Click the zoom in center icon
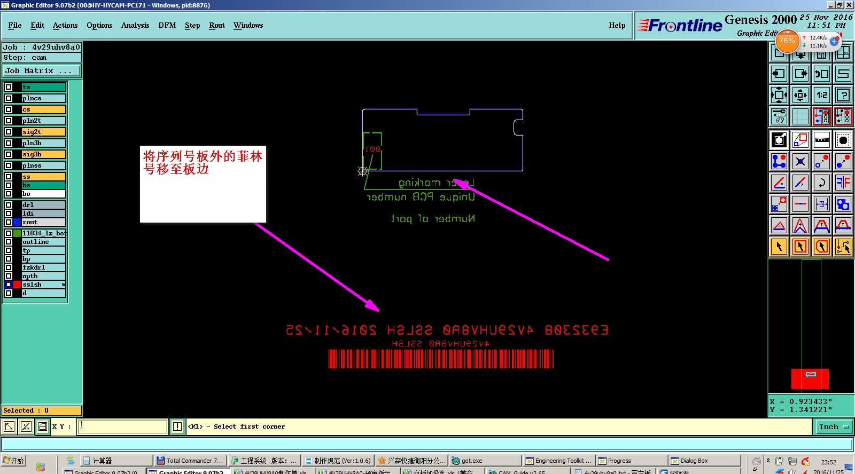Viewport: 855px width, 474px height. click(x=800, y=95)
